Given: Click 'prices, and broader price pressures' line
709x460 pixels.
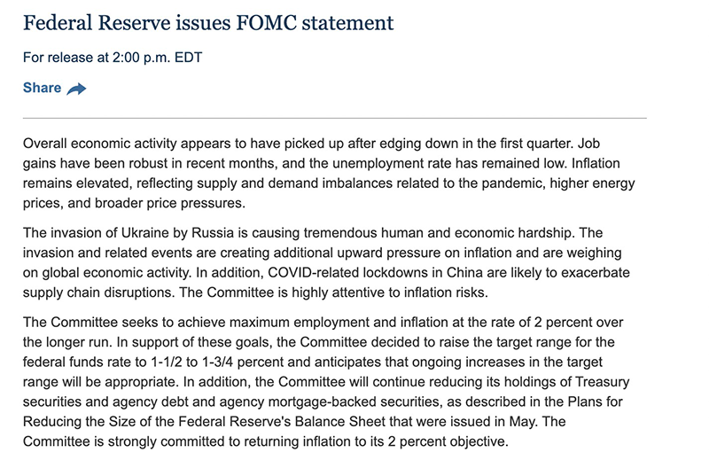Looking at the screenshot, I should [135, 203].
